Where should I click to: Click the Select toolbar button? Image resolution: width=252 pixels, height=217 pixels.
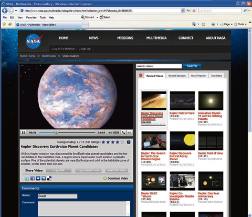(105, 17)
